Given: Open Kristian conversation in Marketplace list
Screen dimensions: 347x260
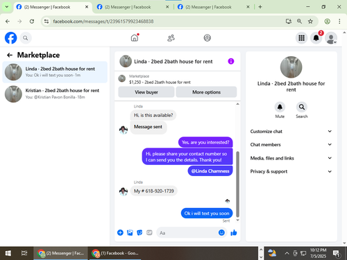Looking at the screenshot, I should click(x=55, y=94).
